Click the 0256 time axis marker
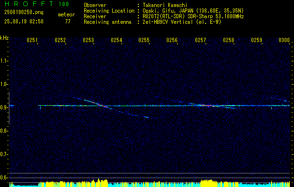The width and height of the screenshot is (294, 187). tap(172, 40)
